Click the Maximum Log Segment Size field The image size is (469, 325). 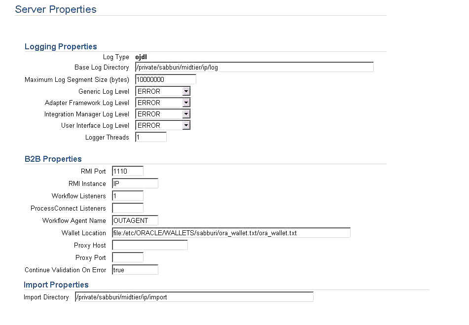166,79
